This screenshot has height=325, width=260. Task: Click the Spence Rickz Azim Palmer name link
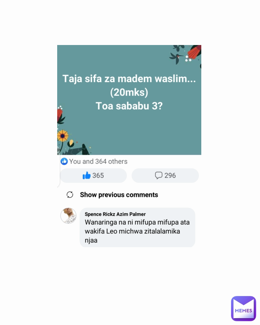pos(115,214)
